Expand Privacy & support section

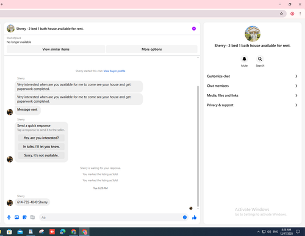pos(253,105)
